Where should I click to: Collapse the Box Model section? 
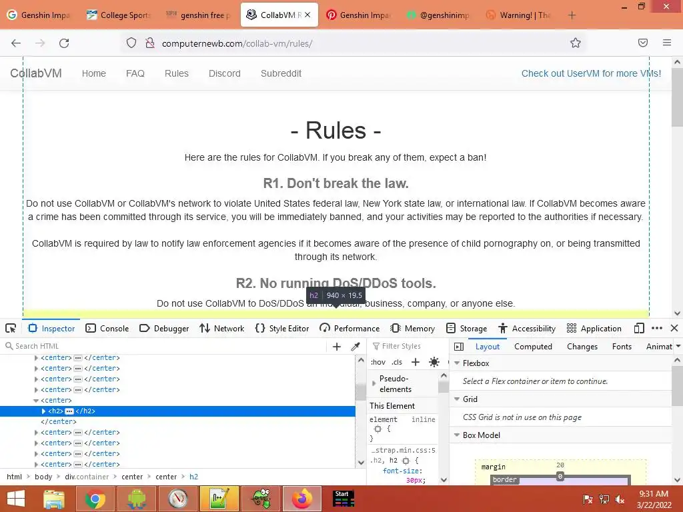point(457,435)
